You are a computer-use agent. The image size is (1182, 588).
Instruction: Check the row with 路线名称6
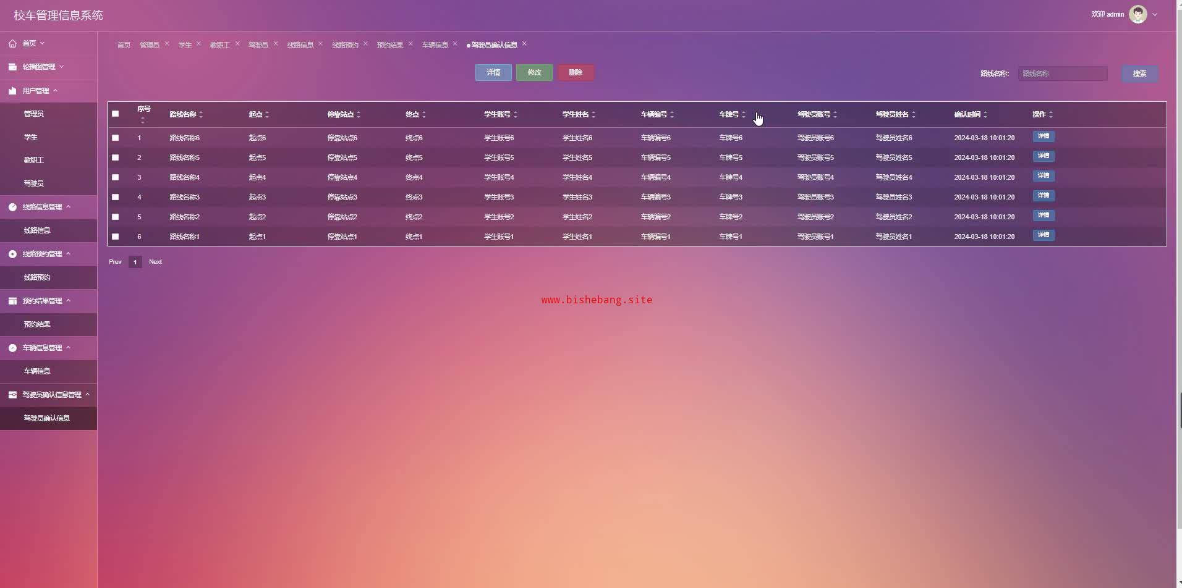point(115,138)
